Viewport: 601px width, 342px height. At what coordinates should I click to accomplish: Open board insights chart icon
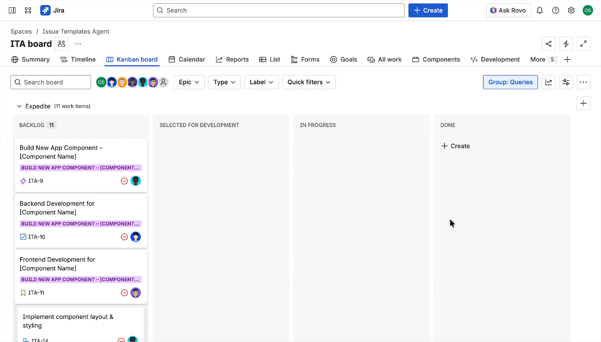pos(548,82)
